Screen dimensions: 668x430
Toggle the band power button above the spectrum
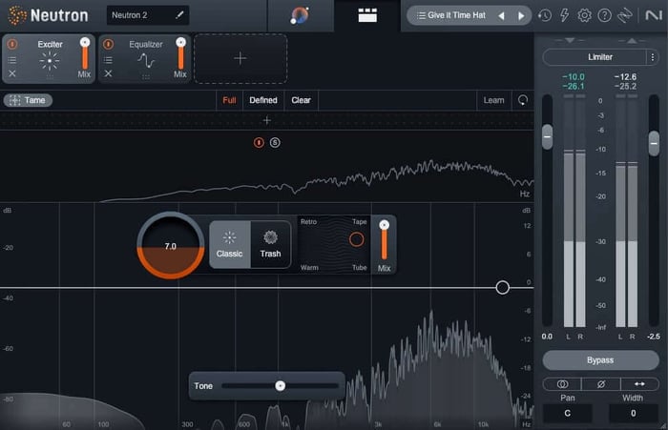(x=259, y=143)
